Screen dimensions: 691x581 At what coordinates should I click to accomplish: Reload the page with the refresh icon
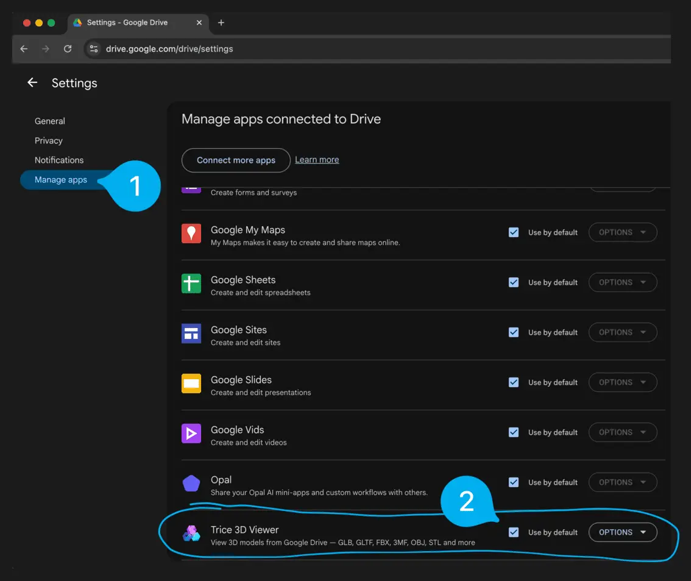pos(68,49)
